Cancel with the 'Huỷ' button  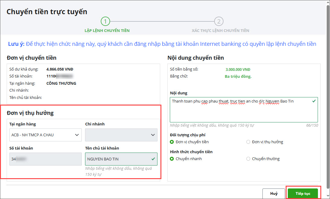pos(274,194)
